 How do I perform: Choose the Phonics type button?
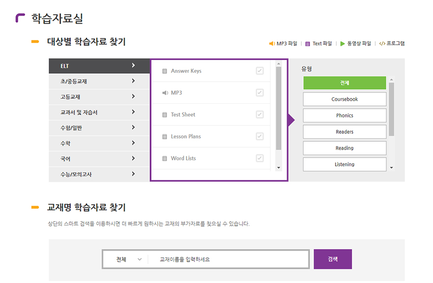coord(344,115)
